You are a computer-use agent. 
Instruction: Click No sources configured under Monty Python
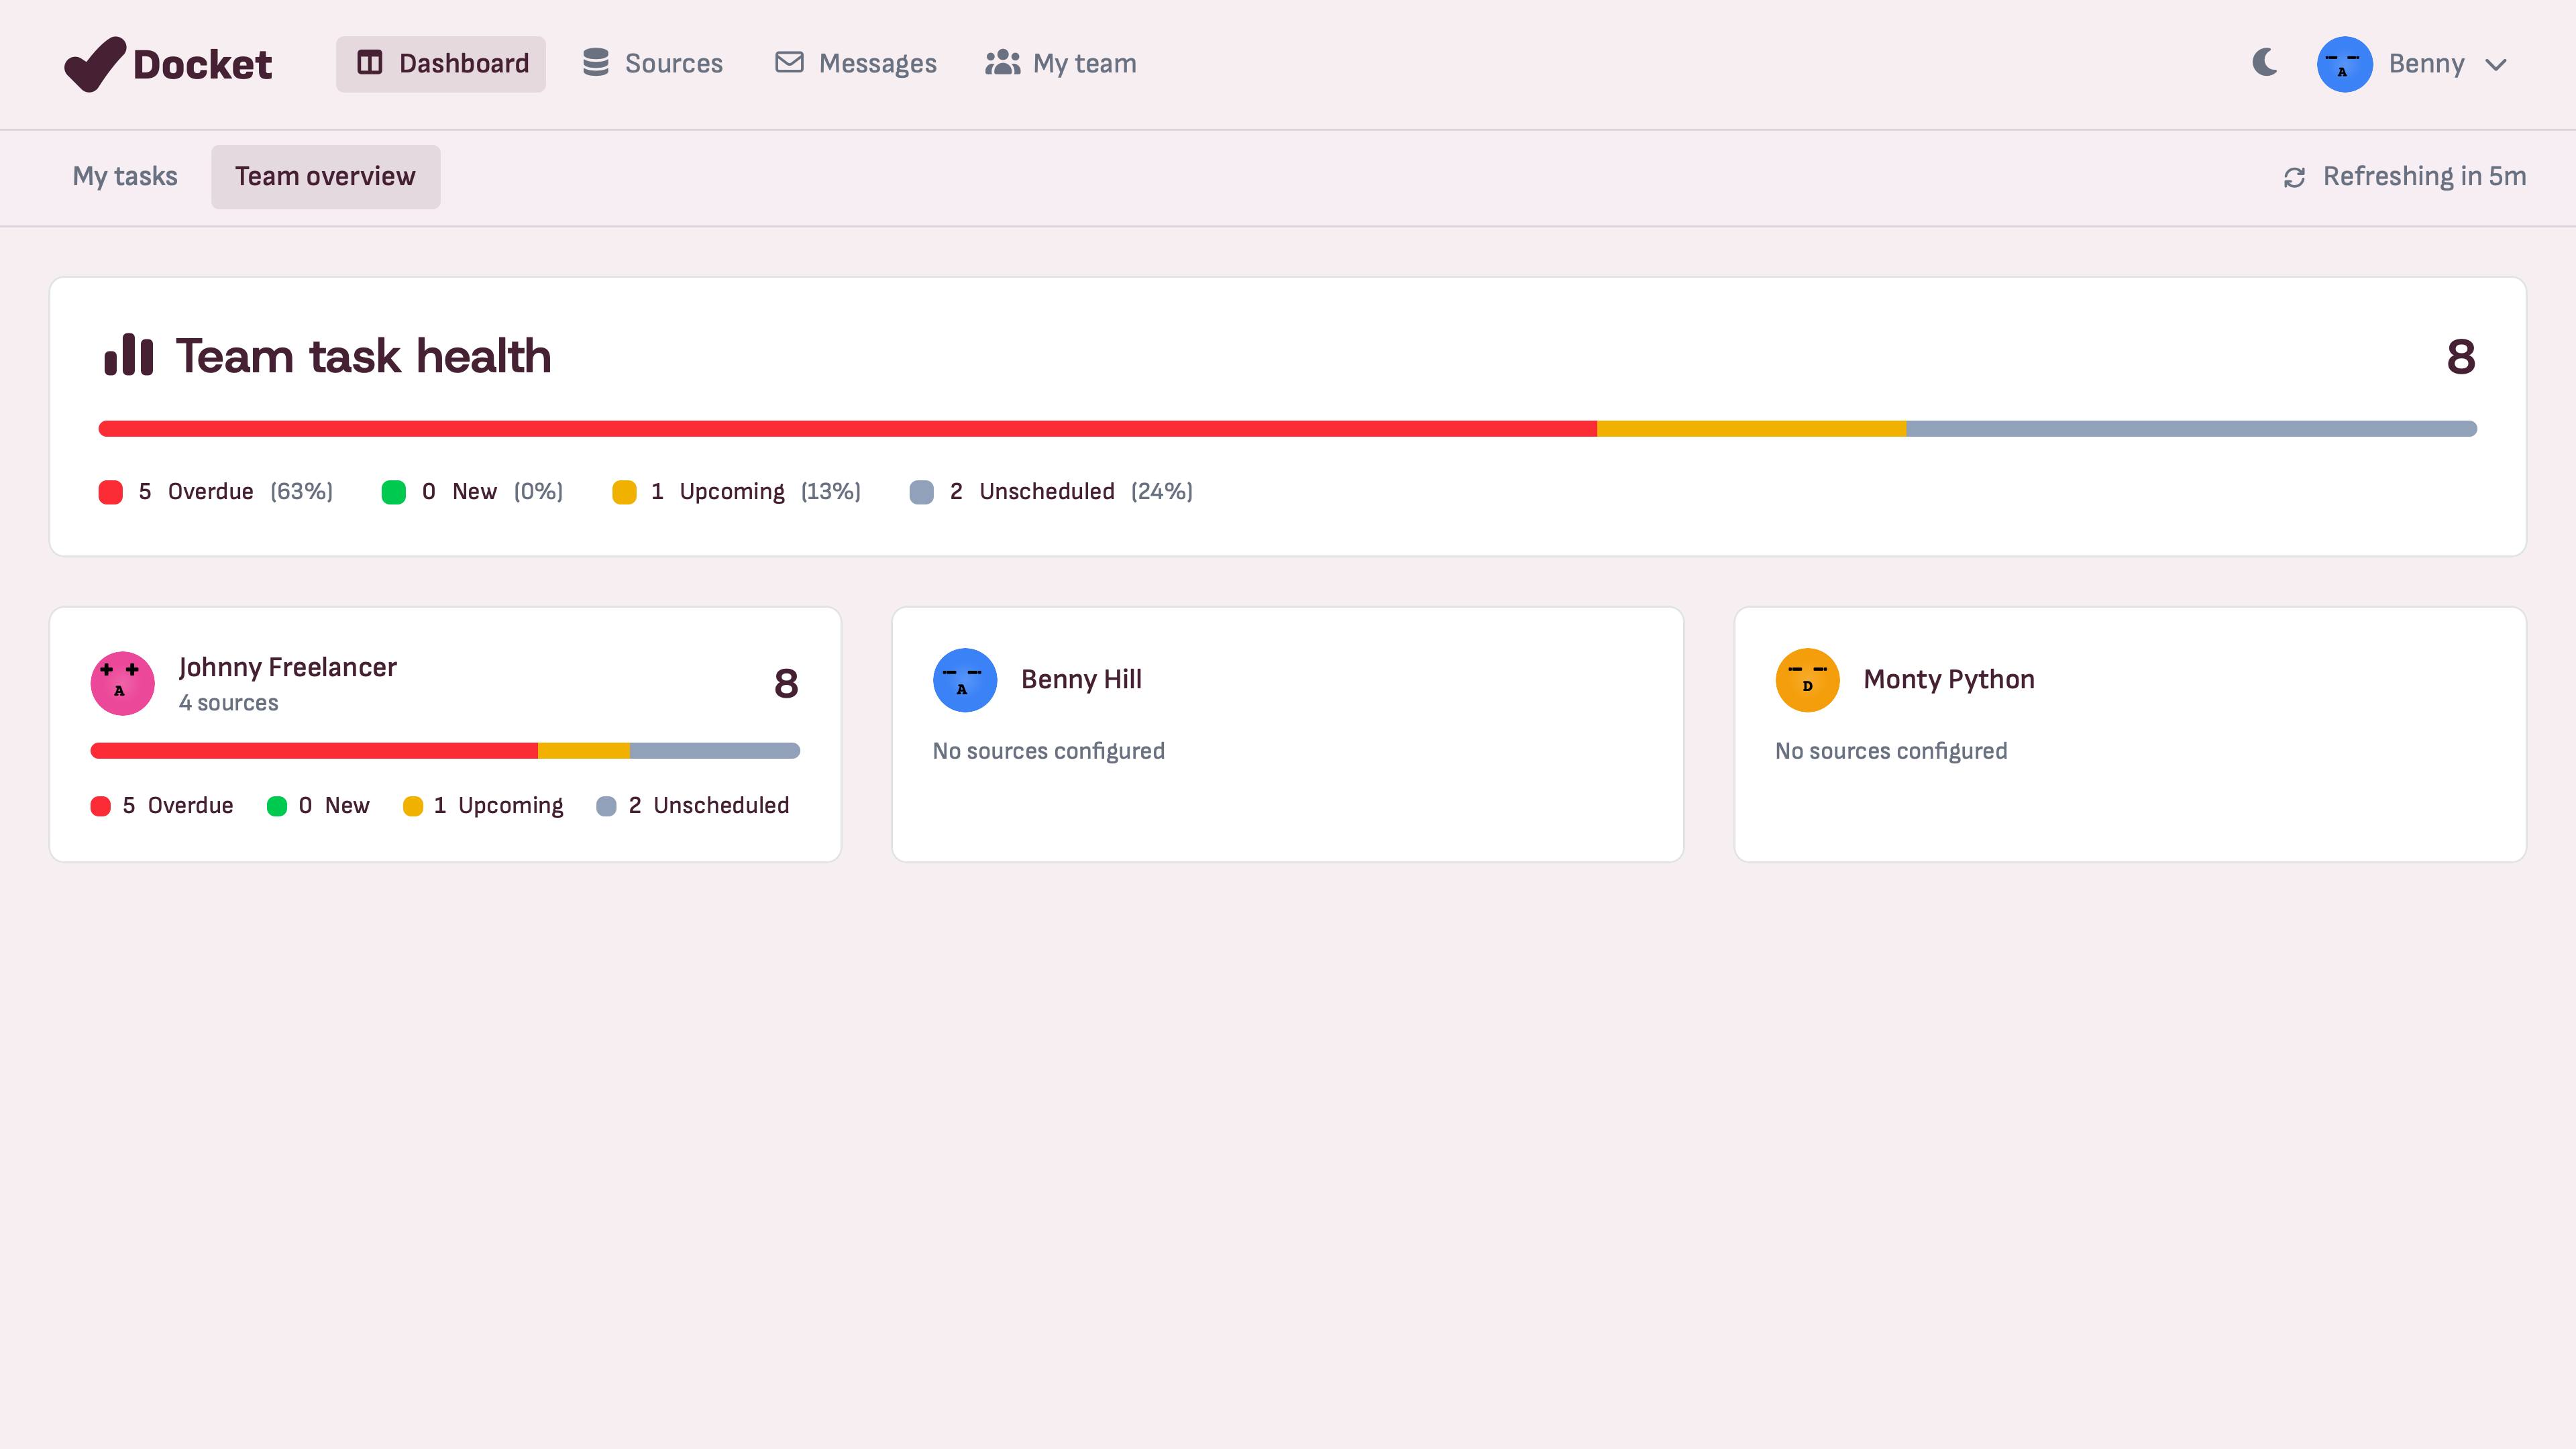coord(1891,751)
